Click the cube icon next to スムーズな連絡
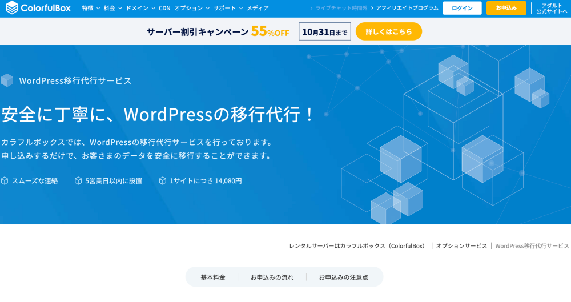571x302 pixels. click(x=5, y=181)
